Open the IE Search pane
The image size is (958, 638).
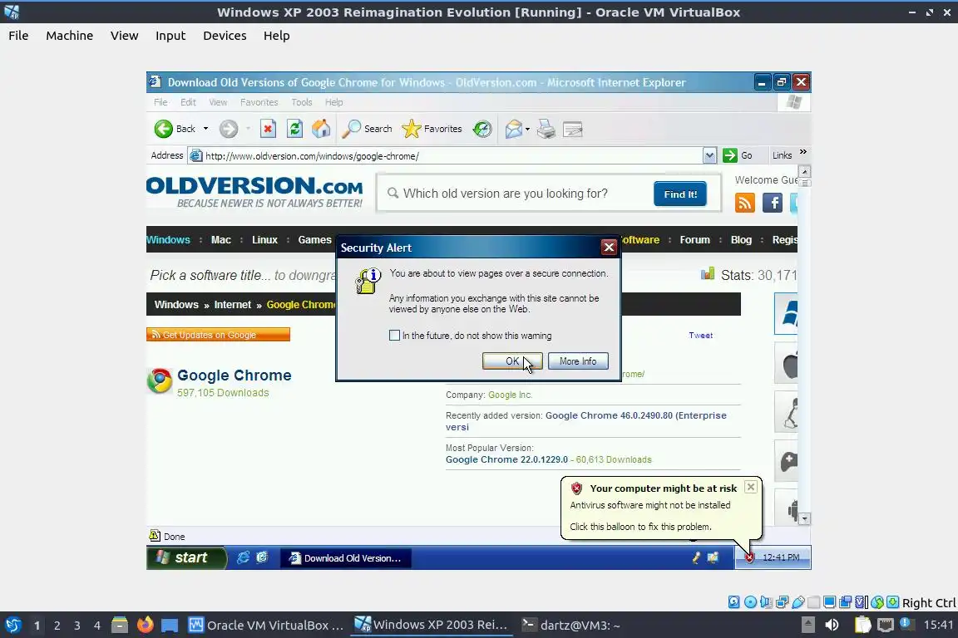[367, 129]
